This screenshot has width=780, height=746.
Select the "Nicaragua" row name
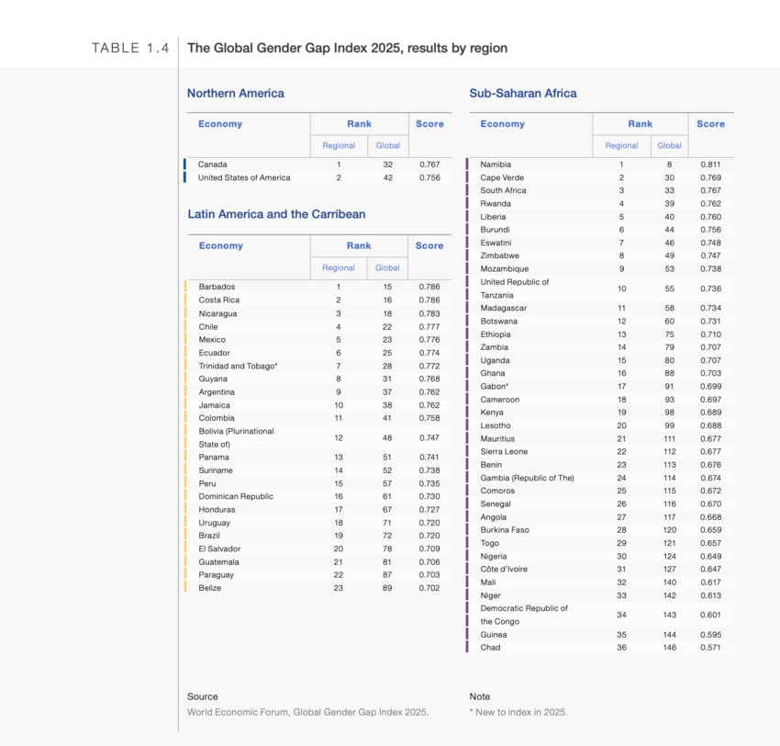tap(217, 313)
